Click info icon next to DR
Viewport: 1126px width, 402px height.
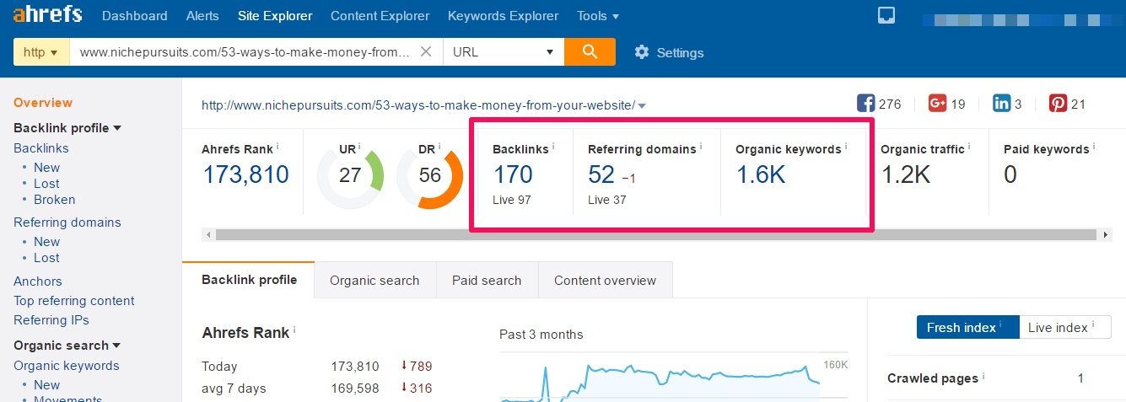(439, 147)
